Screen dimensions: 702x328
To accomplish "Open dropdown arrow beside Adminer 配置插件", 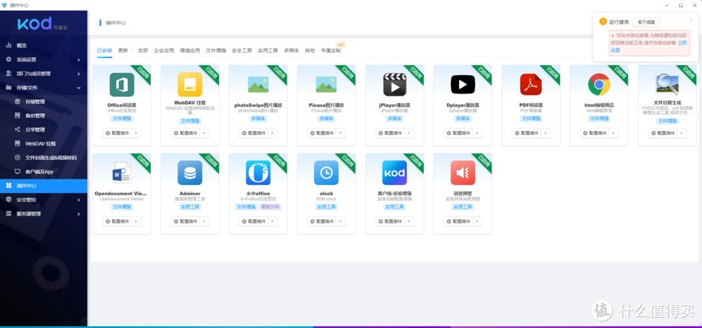I will [204, 221].
